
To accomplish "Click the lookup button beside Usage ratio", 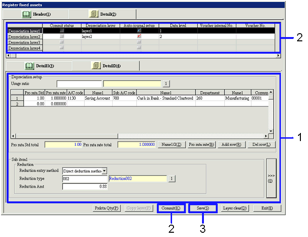I will (167, 84).
